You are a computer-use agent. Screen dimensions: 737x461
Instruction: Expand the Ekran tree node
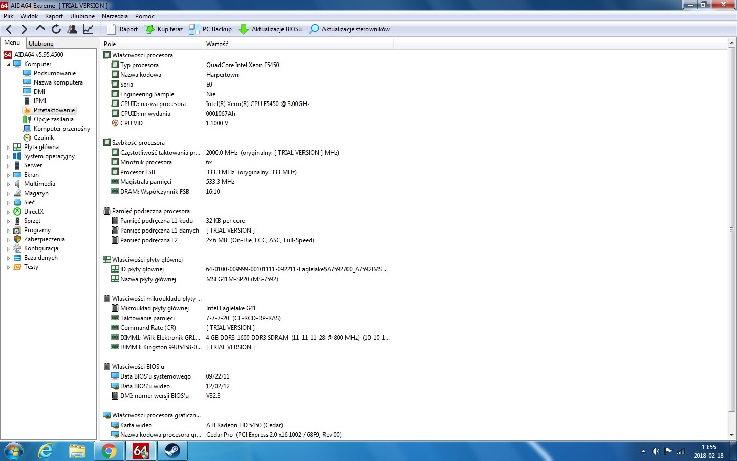point(8,175)
